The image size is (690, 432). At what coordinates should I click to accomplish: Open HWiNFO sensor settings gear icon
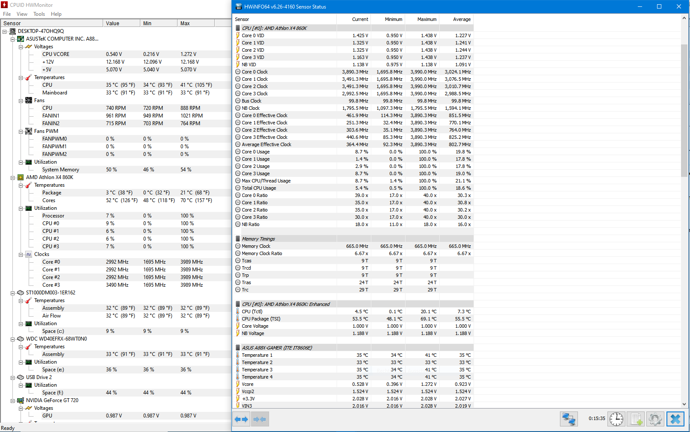tap(655, 419)
